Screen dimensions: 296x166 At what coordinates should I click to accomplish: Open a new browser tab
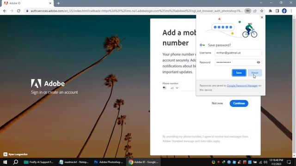pos(58,3)
